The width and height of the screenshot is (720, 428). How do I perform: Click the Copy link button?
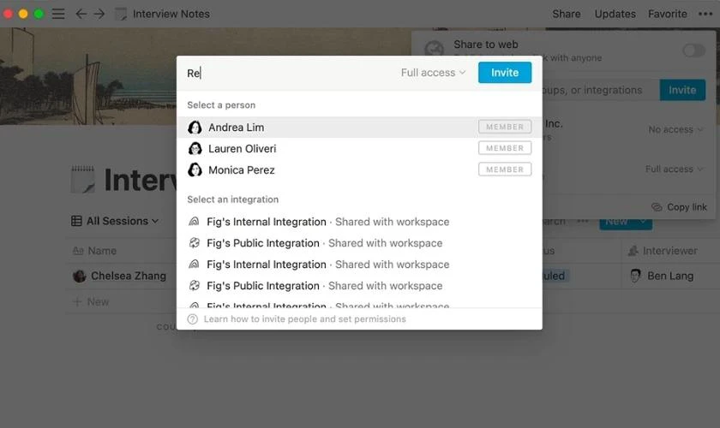[680, 207]
